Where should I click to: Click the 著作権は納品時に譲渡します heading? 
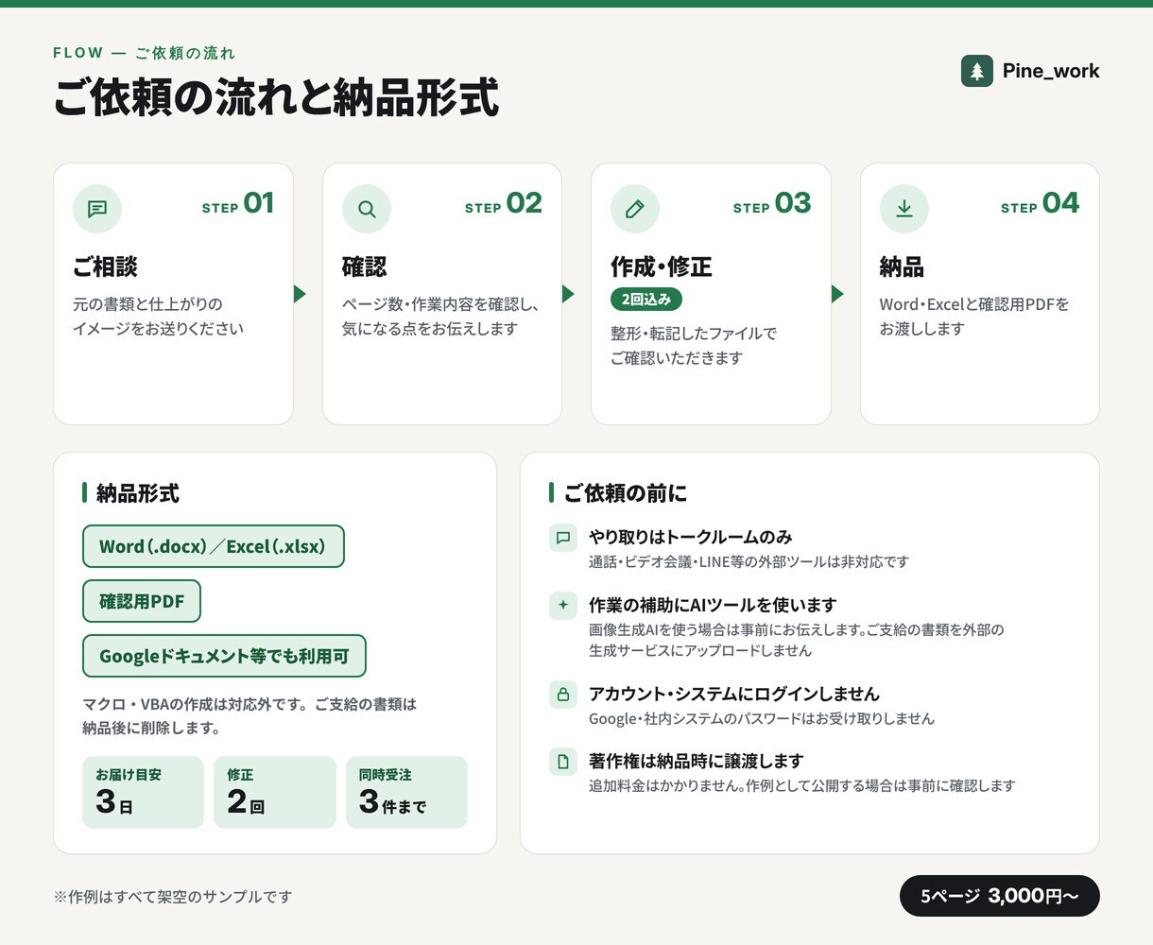[697, 762]
